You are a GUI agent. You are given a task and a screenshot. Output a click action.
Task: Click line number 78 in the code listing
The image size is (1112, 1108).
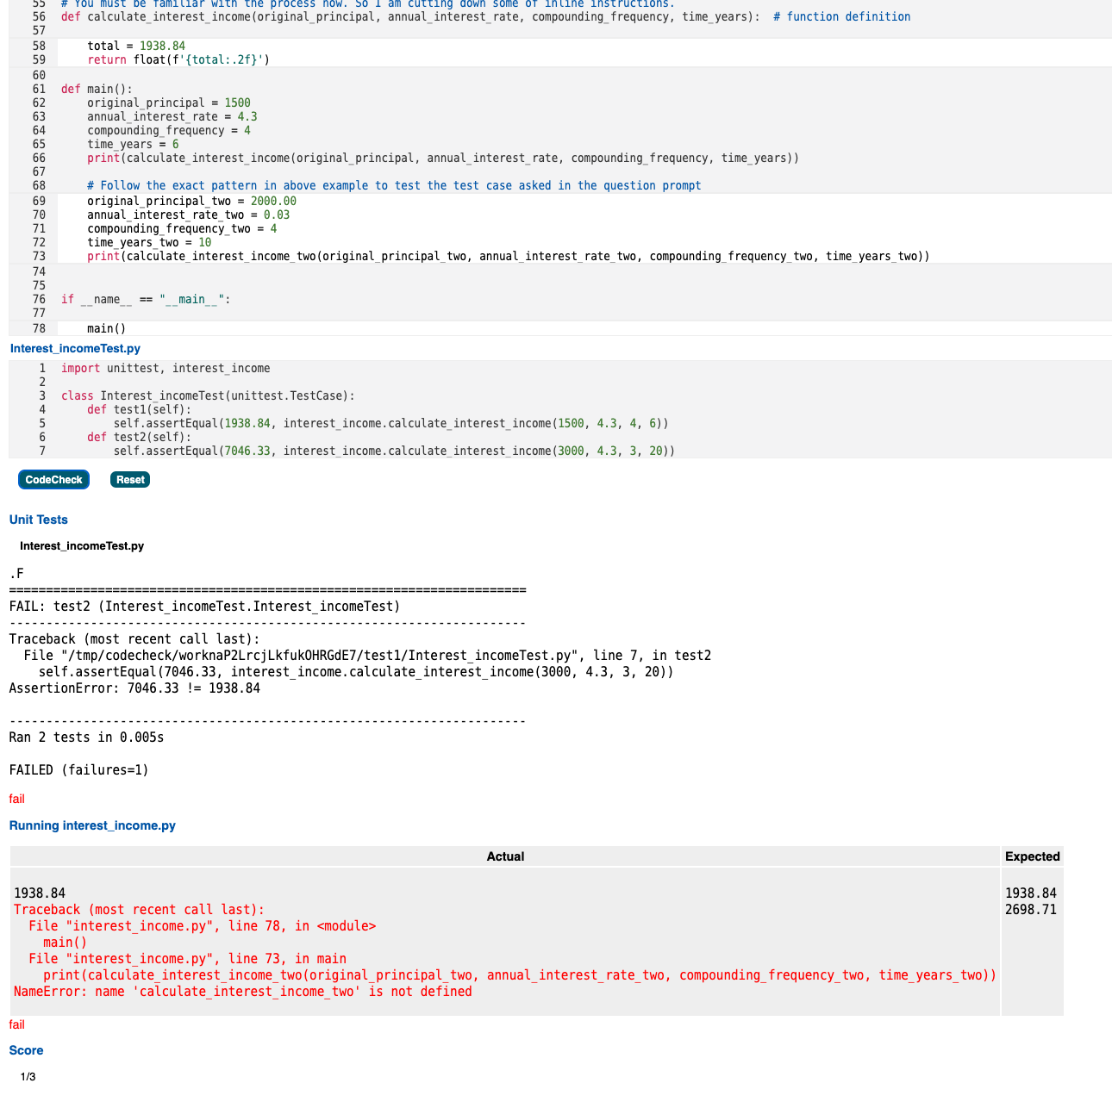pyautogui.click(x=39, y=328)
